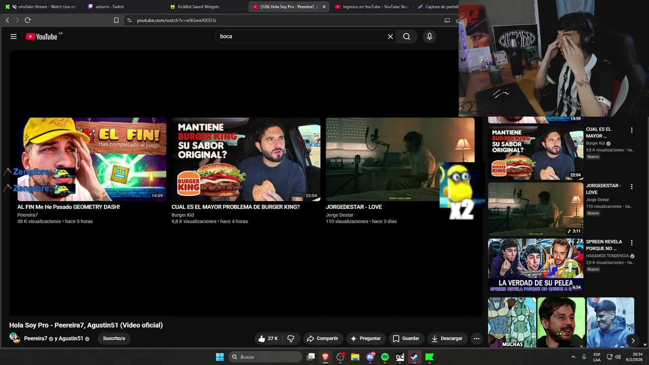
Task: Expand hidden system tray icons chevron
Action: pyautogui.click(x=573, y=357)
